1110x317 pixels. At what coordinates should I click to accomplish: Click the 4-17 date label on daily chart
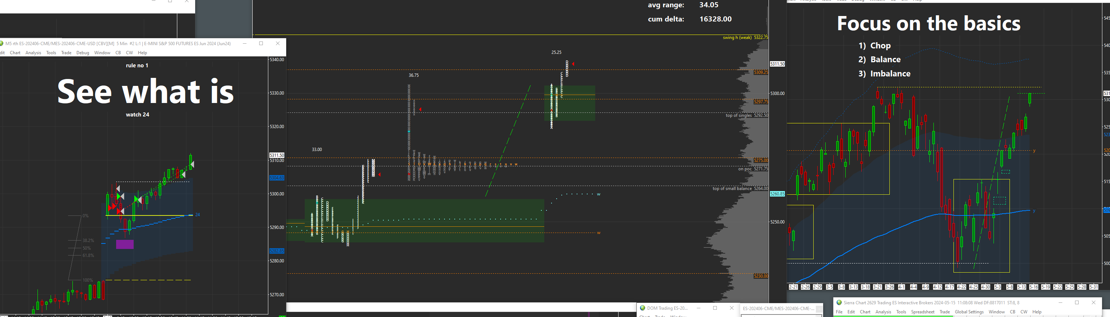coord(949,287)
